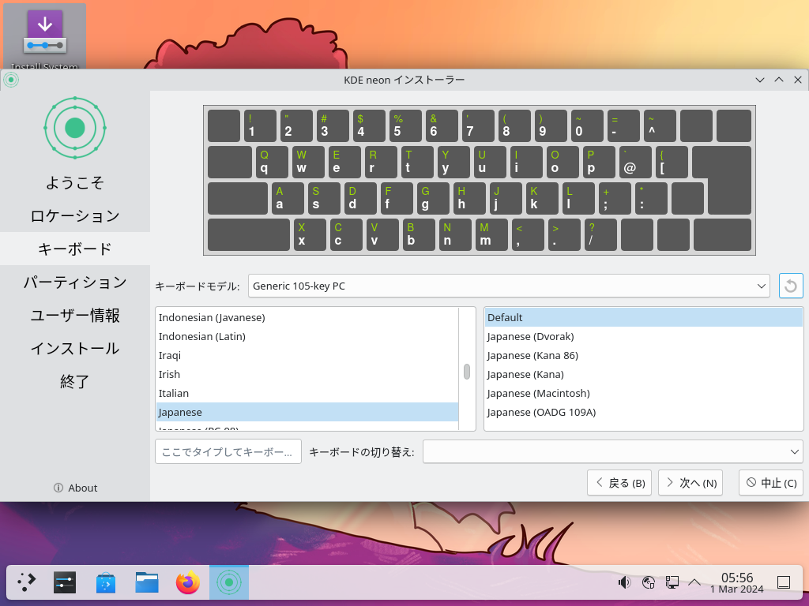Click the / key on keyboard preview
Viewport: 809px width, 606px height.
click(600, 234)
